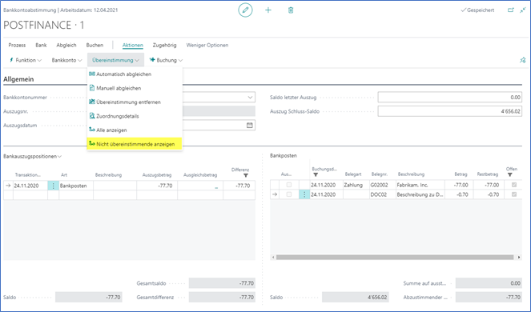Screen dimensions: 531x312
Task: Click Betrag -0.70 cell
Action: point(459,194)
